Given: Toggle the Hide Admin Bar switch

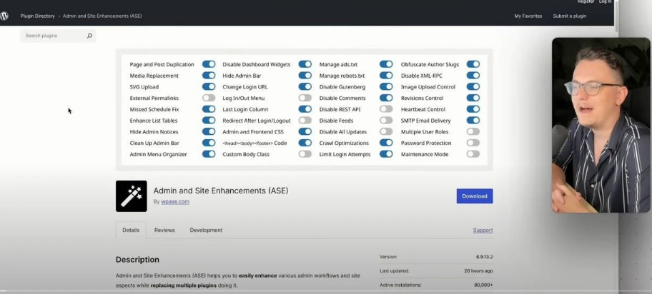Looking at the screenshot, I should tap(305, 76).
